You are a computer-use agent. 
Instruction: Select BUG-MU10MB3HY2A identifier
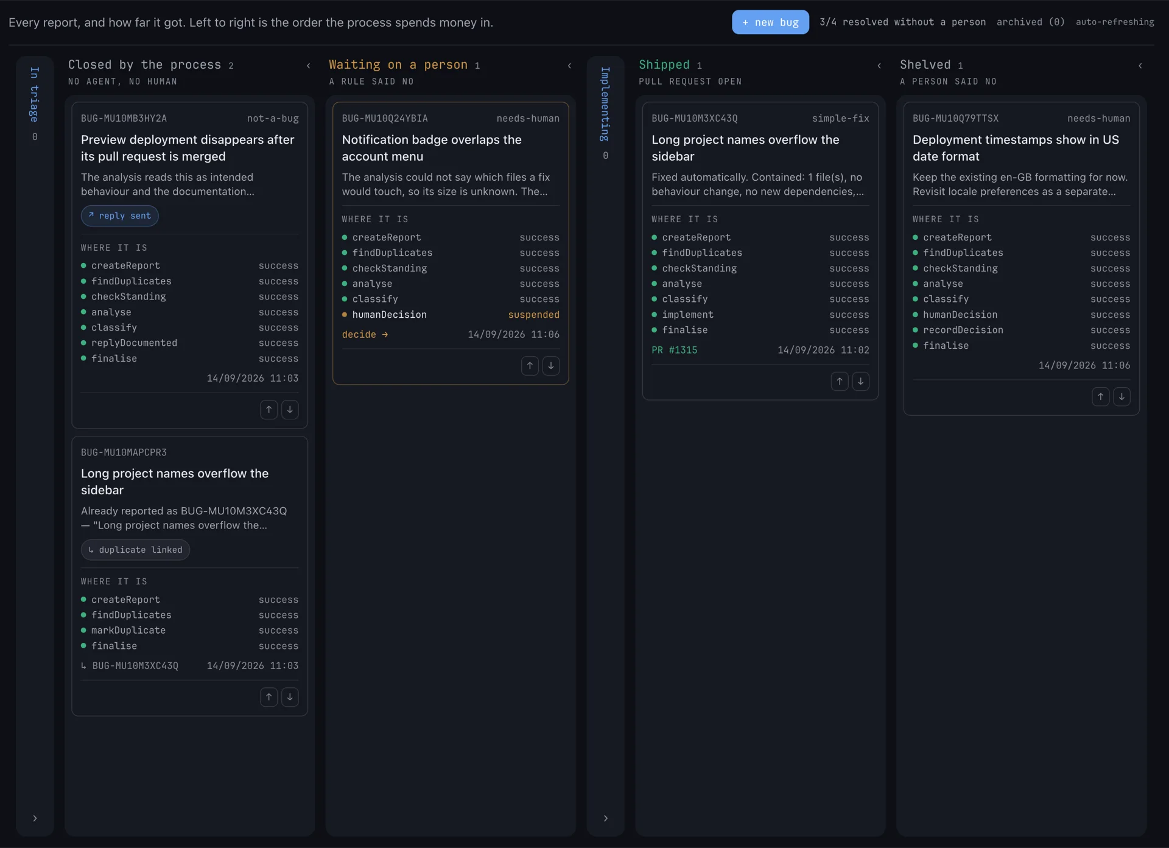124,119
